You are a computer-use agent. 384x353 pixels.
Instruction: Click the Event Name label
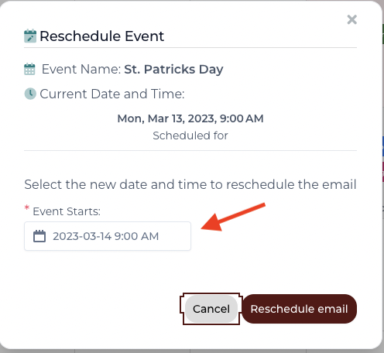click(81, 69)
